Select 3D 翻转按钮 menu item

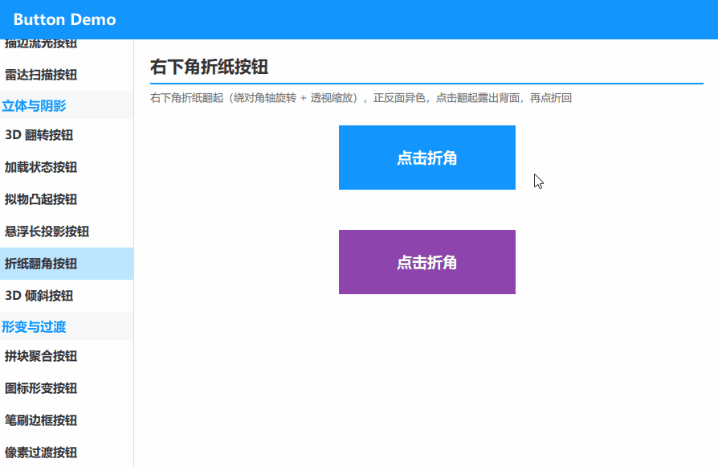click(67, 135)
